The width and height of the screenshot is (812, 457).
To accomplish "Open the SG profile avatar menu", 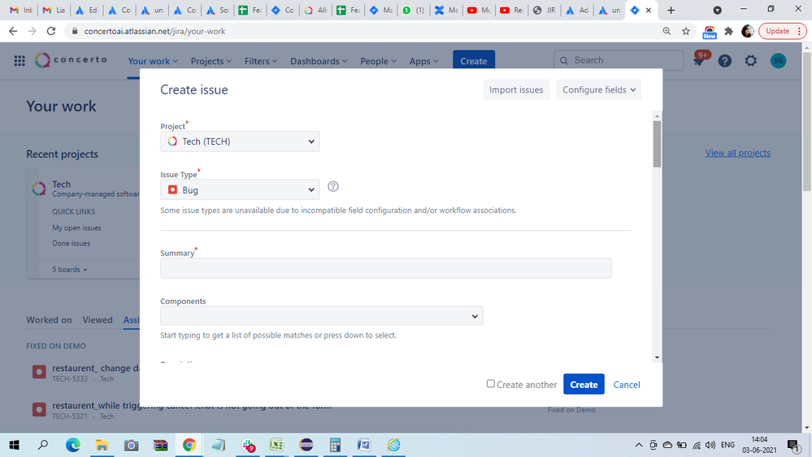I will point(778,61).
